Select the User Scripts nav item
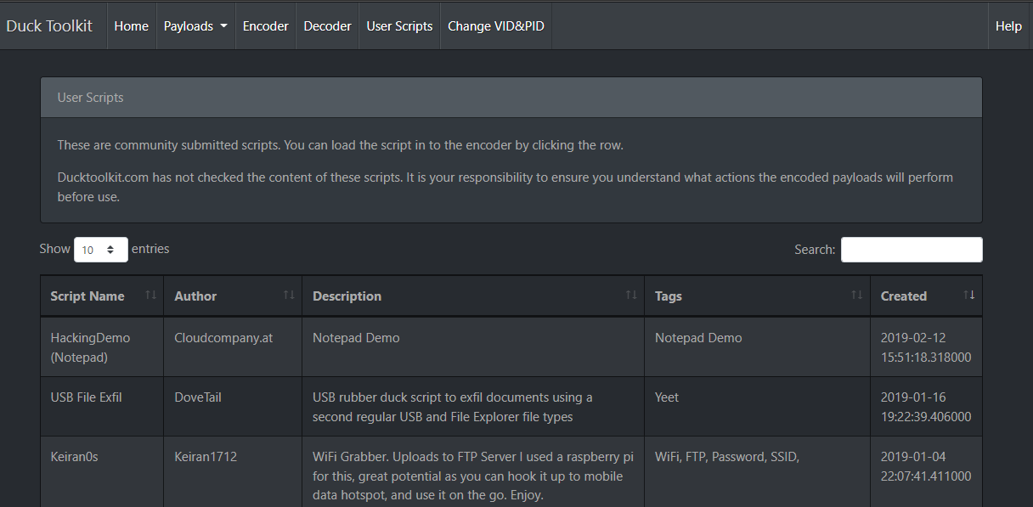Image resolution: width=1033 pixels, height=507 pixels. click(399, 26)
